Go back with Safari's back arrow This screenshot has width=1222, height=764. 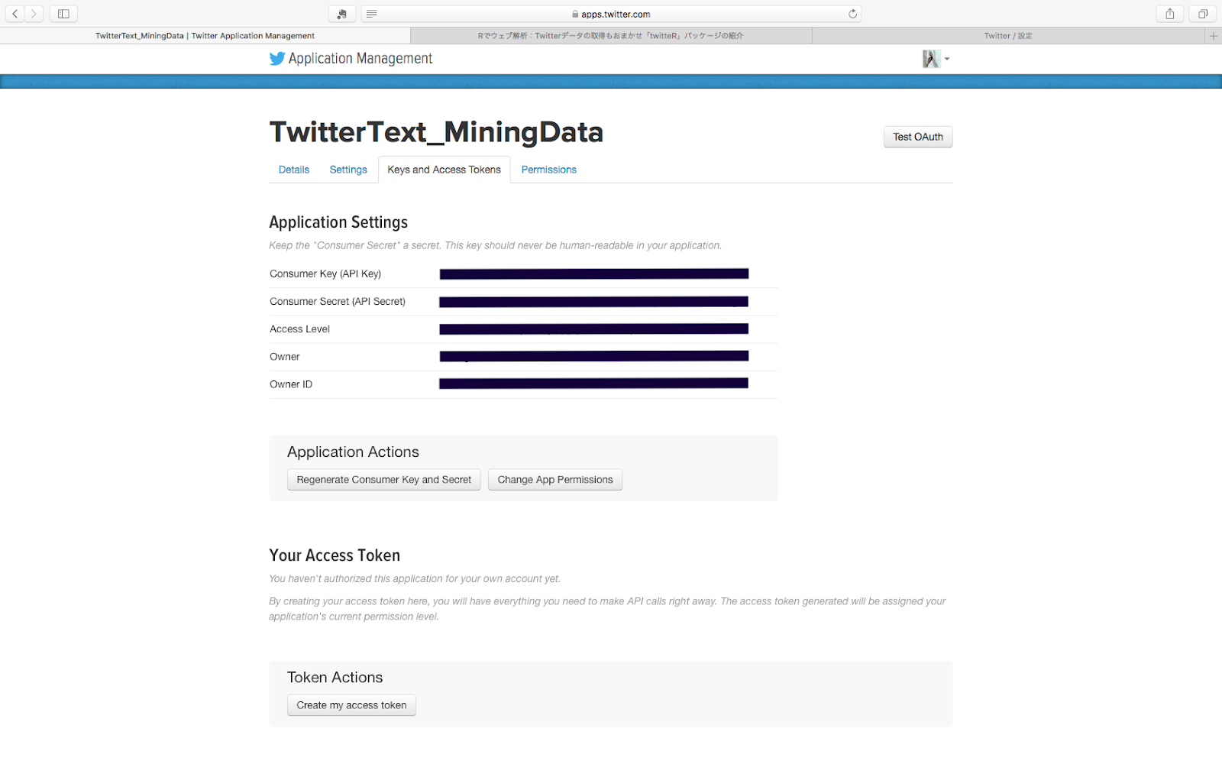[x=15, y=14]
